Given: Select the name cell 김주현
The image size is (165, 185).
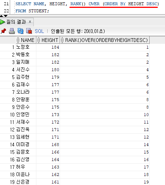Looking at the screenshot, I should click(26, 77).
